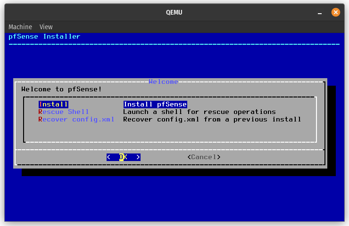Close the QEMU window

pyautogui.click(x=336, y=12)
